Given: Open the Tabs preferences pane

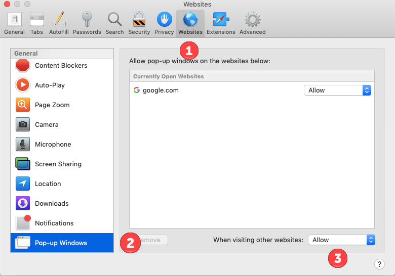Looking at the screenshot, I should click(x=37, y=23).
